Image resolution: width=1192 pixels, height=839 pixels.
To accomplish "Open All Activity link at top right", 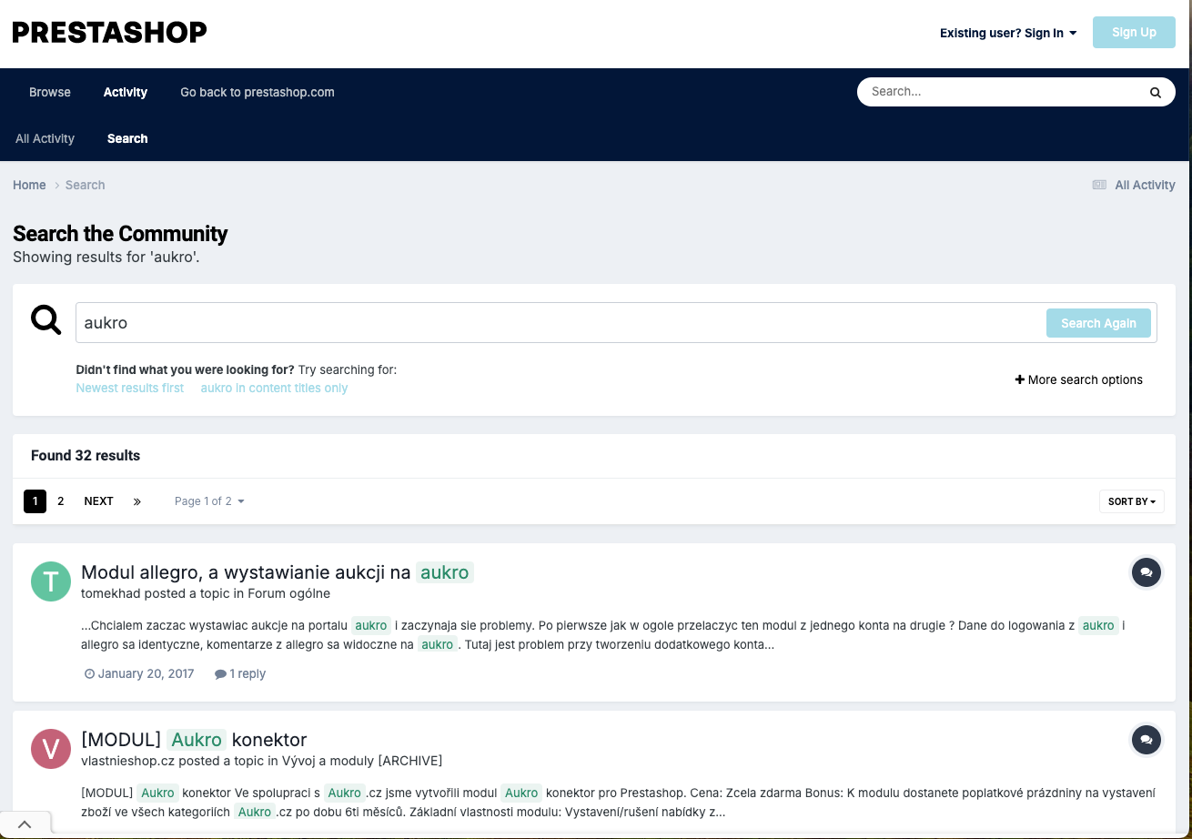I will [x=1145, y=185].
